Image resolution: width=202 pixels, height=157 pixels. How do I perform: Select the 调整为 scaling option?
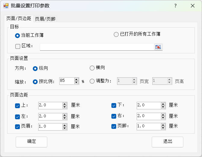click(92, 81)
